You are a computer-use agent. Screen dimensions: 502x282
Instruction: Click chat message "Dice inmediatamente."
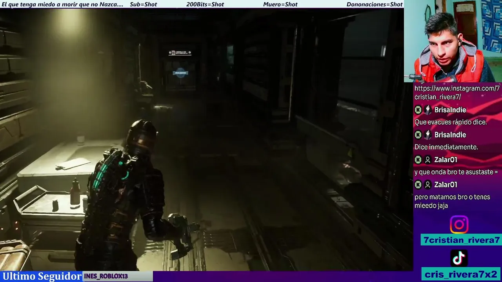point(446,147)
